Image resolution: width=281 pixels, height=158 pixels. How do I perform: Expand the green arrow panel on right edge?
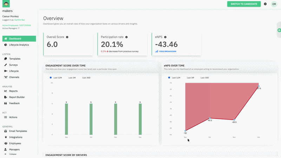tap(279, 30)
